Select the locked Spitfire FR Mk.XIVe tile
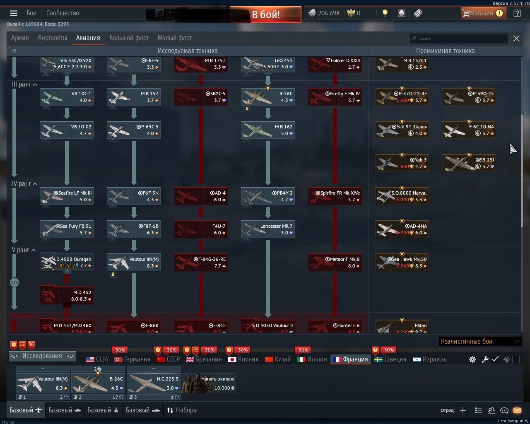The image size is (530, 424). point(335,196)
